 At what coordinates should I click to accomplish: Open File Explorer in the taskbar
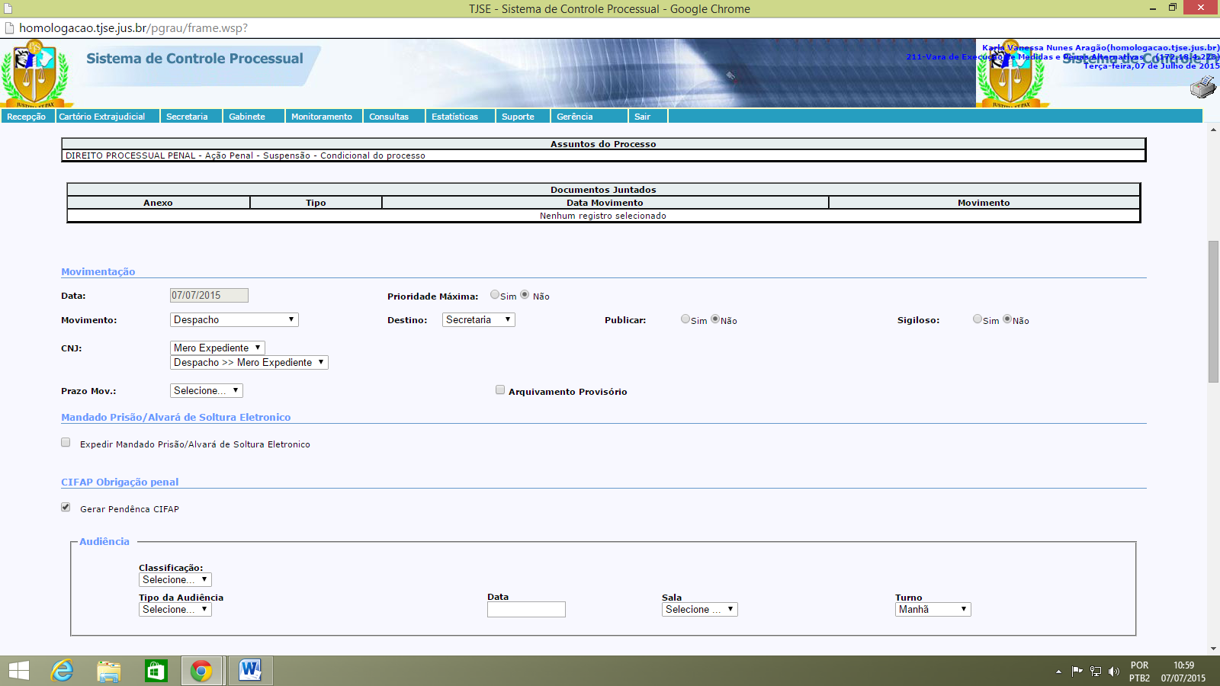[x=109, y=671]
